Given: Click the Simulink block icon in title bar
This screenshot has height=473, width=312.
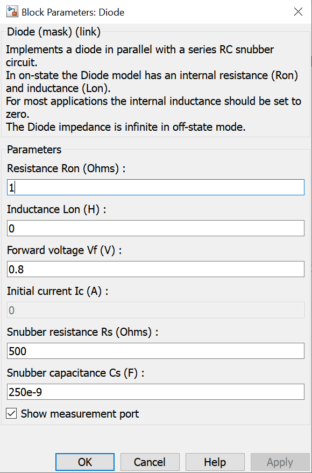Looking at the screenshot, I should [x=12, y=12].
